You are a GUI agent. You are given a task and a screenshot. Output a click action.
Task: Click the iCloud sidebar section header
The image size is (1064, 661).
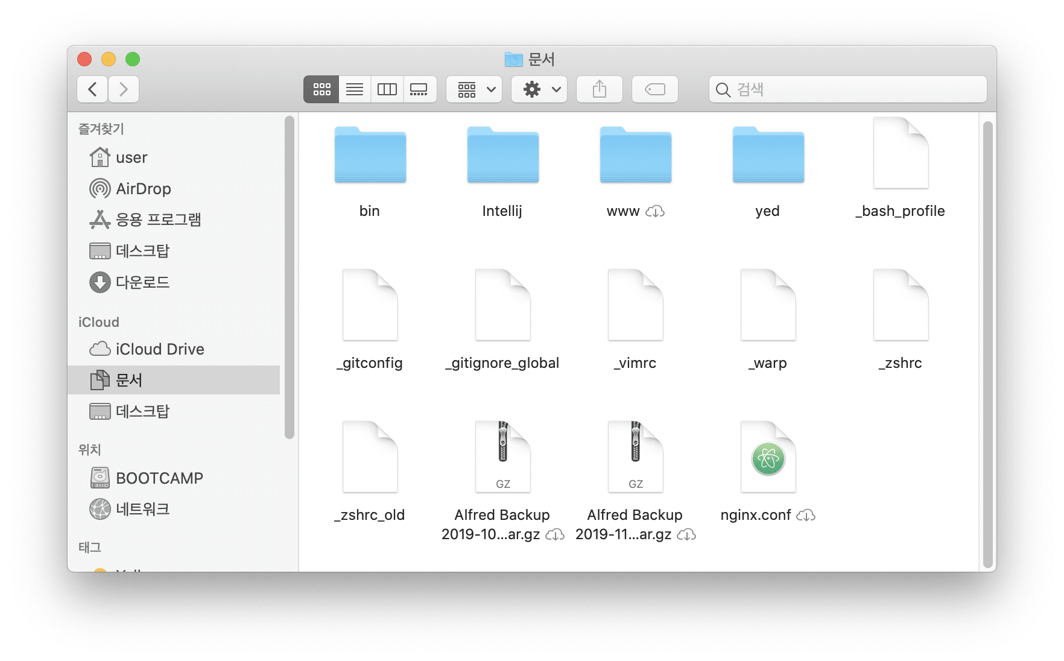pyautogui.click(x=99, y=322)
